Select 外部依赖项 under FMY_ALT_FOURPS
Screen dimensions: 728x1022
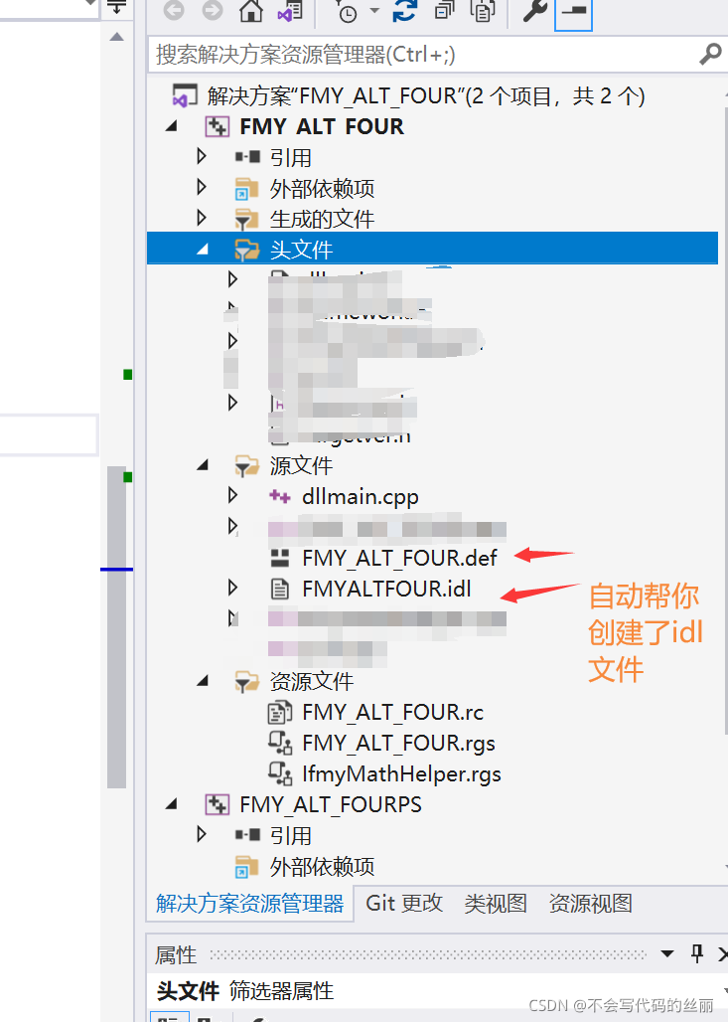click(x=323, y=867)
